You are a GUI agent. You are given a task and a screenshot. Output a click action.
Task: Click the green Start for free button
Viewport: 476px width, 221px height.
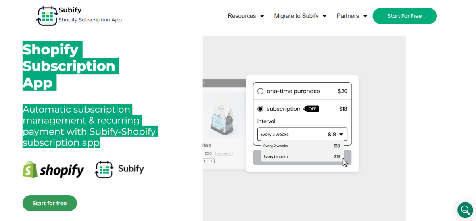tap(50, 203)
